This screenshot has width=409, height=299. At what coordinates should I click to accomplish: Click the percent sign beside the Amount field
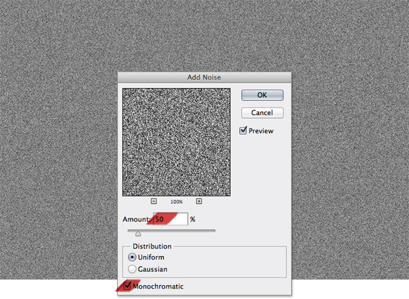pyautogui.click(x=193, y=219)
